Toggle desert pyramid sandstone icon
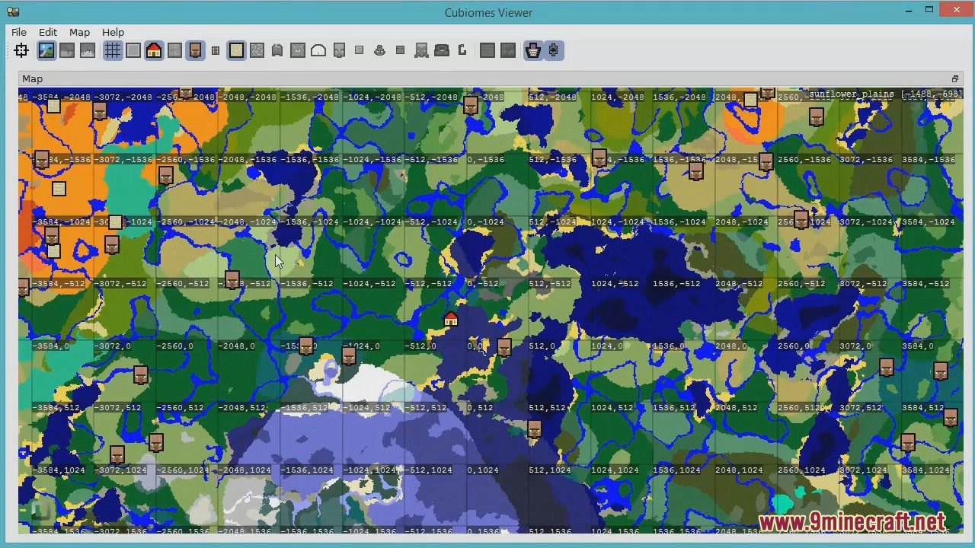Screen dimensions: 975x548 (236, 51)
